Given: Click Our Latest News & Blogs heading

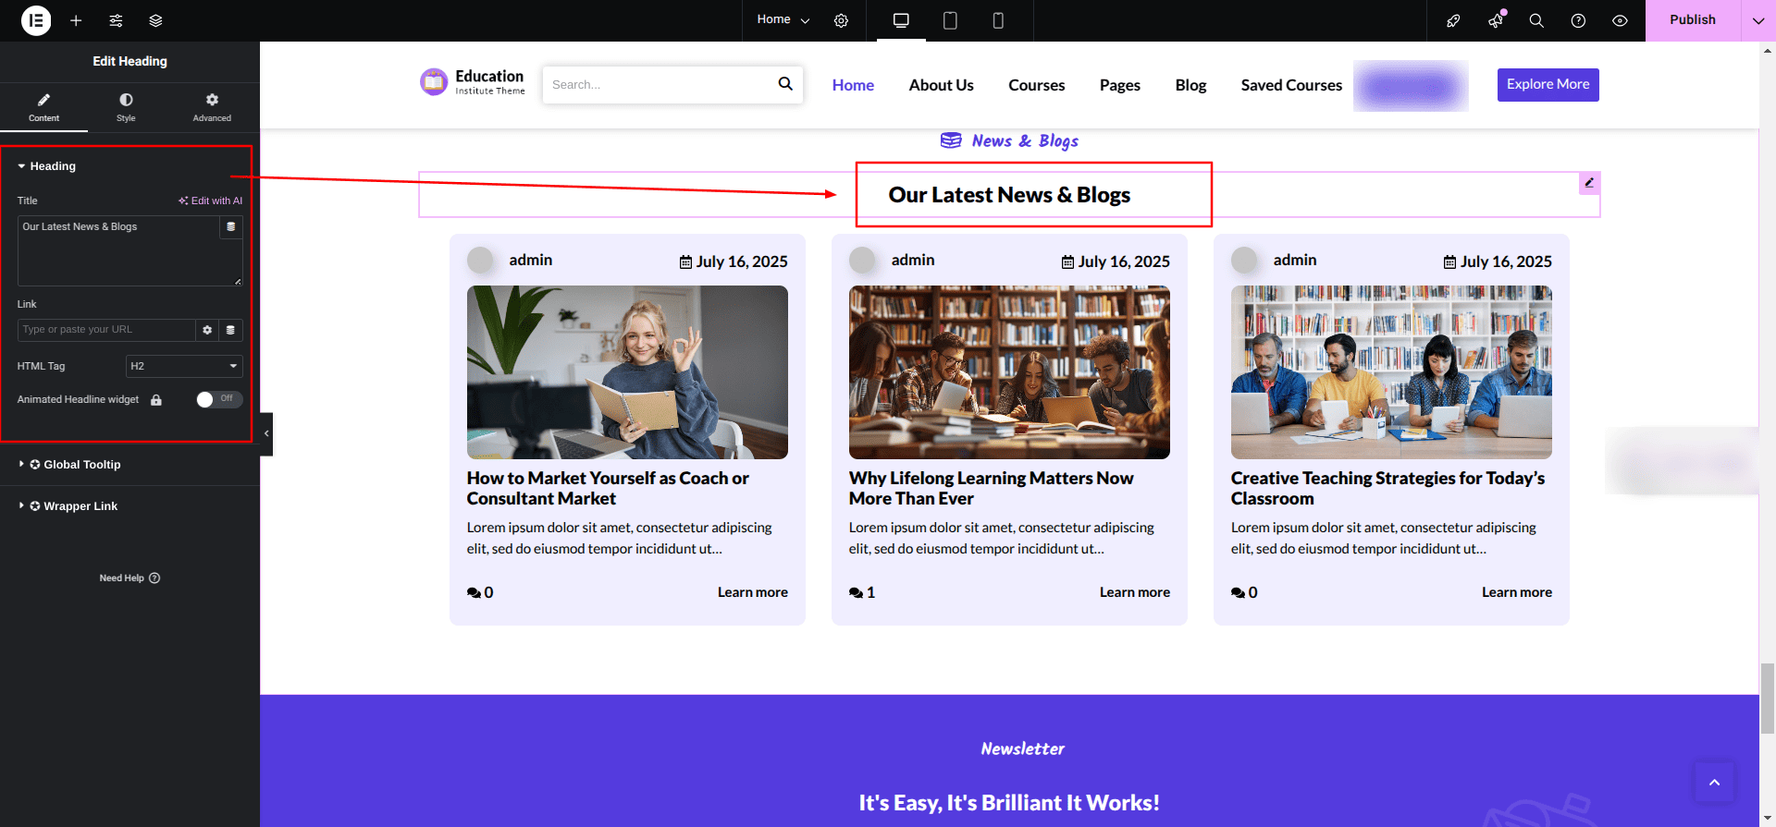Looking at the screenshot, I should coord(1009,195).
